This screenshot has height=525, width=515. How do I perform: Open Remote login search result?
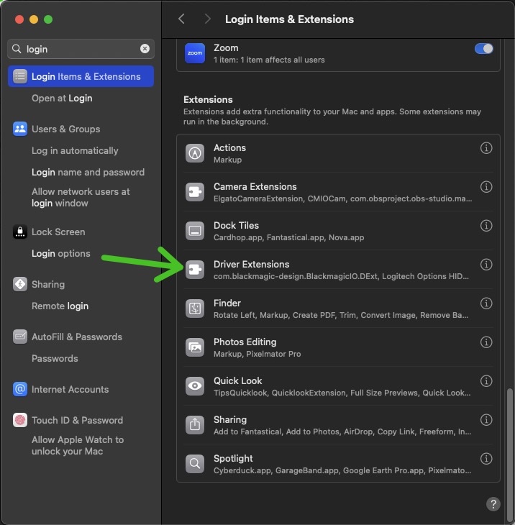(x=60, y=306)
